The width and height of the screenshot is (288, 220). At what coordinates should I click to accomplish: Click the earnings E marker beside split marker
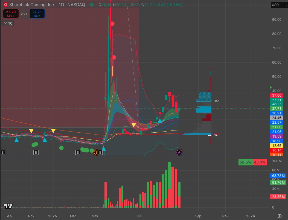pos(100,152)
